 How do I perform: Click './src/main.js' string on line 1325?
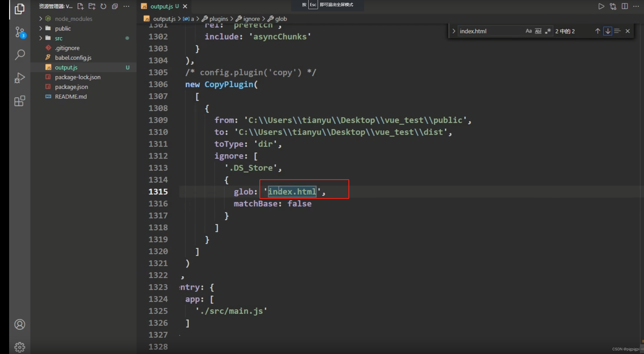click(231, 311)
